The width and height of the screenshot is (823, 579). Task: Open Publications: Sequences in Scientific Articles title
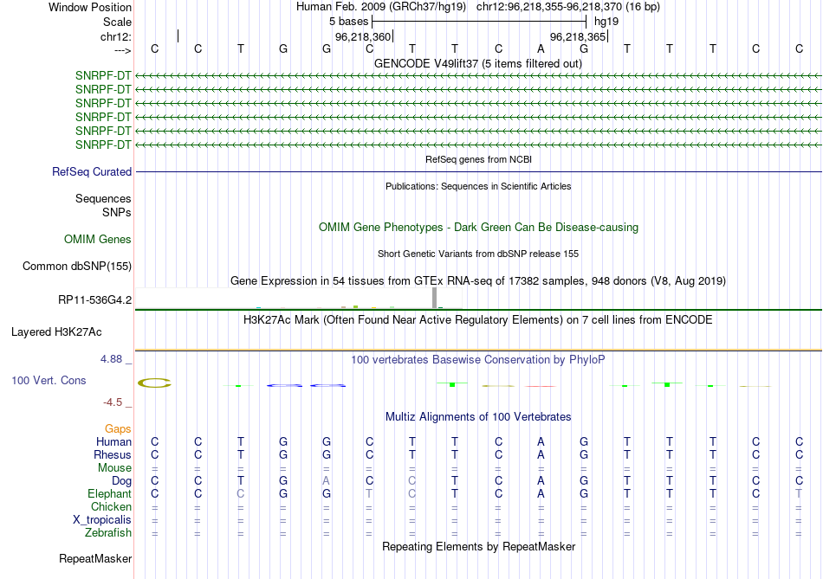tap(478, 186)
